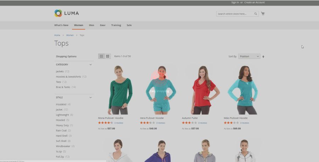Click Miko Pullover Hoodie star rating
Viewport: 319px width, 162px height.
point(231,123)
